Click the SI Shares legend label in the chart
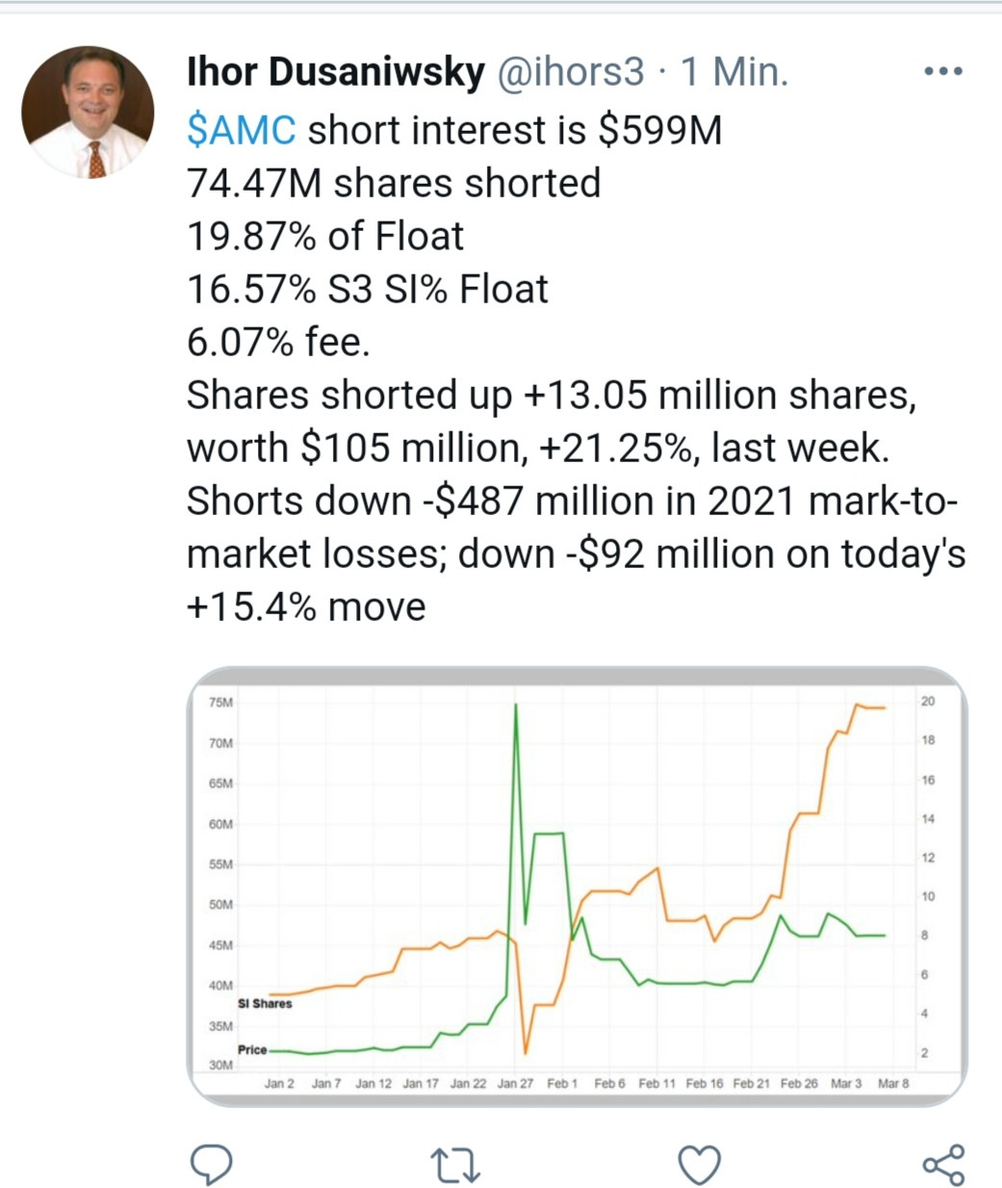1002x1188 pixels. point(265,1003)
